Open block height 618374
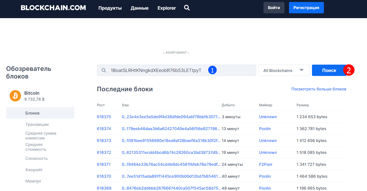The height and width of the screenshot is (191, 367). tap(104, 129)
